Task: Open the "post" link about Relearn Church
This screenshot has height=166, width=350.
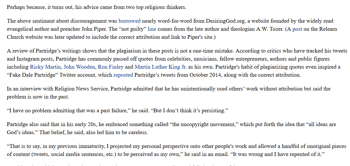Action: pos(297,29)
